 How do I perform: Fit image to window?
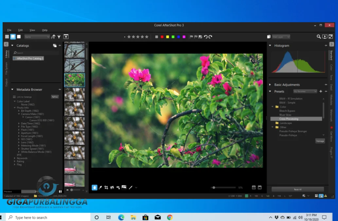pyautogui.click(x=260, y=187)
